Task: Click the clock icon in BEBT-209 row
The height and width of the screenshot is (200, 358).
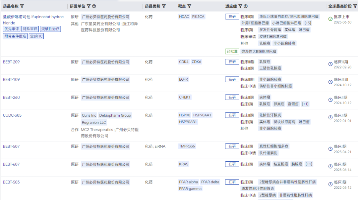Action: [330, 64]
